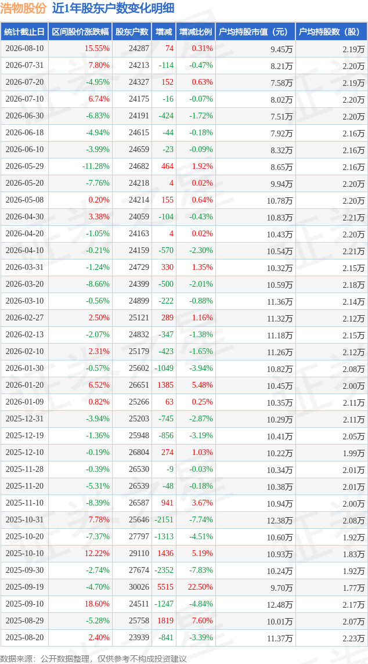368x664 pixels.
Task: Select the 增减比例 column header
Action: (195, 31)
